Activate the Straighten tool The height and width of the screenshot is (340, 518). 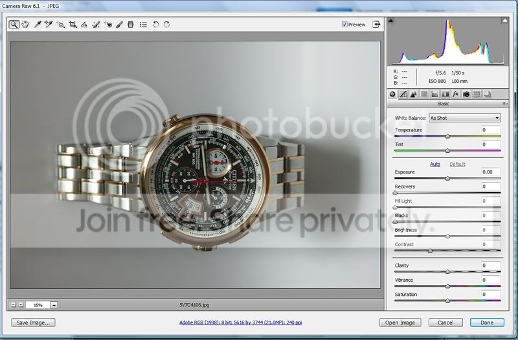click(84, 25)
